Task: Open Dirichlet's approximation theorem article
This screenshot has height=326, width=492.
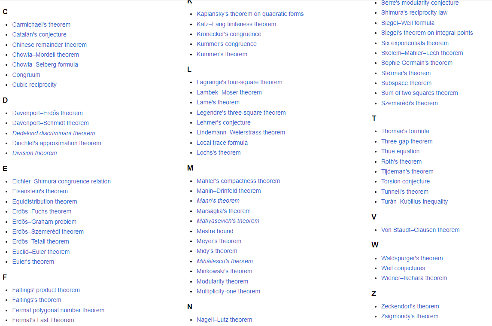Action: tap(57, 143)
